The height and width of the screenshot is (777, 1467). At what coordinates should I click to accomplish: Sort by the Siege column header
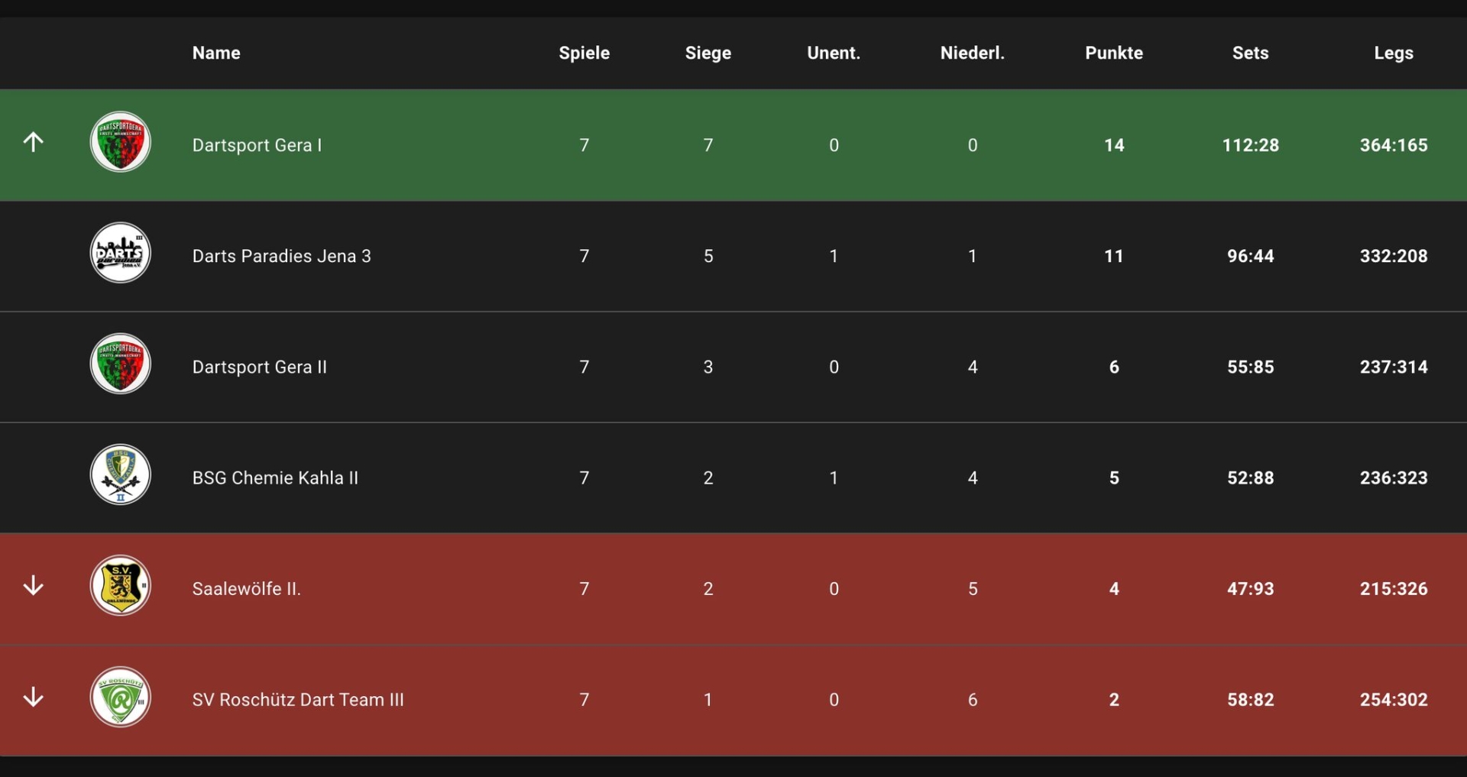pos(708,53)
